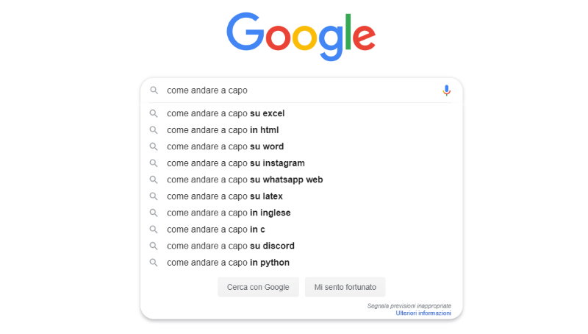The height and width of the screenshot is (334, 588).
Task: Click 'Segnala previsioni inappropriate' link
Action: (409, 306)
